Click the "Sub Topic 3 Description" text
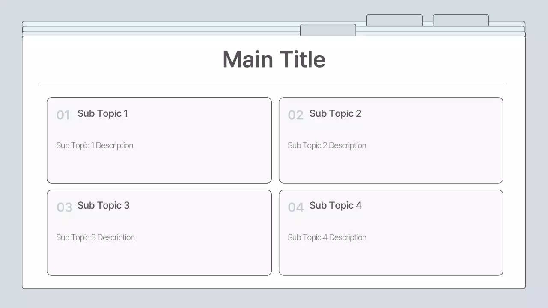This screenshot has height=308, width=548. [x=95, y=237]
